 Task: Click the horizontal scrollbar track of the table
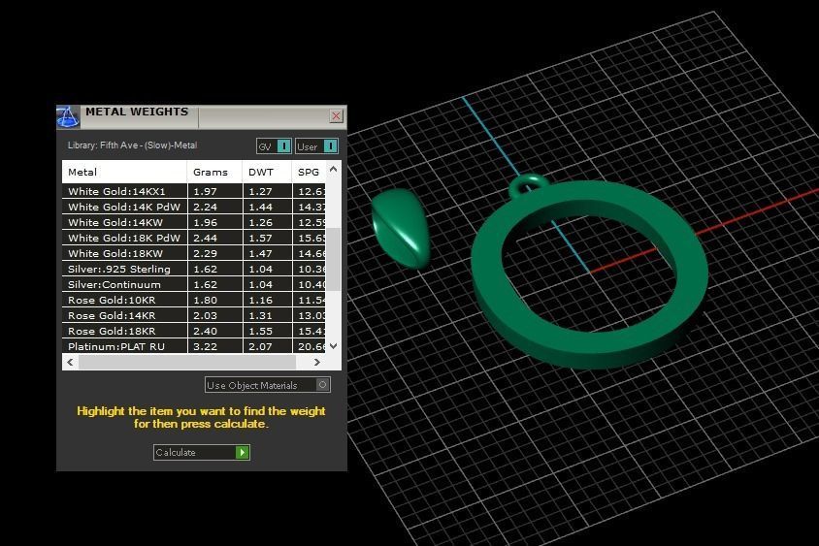tap(187, 362)
